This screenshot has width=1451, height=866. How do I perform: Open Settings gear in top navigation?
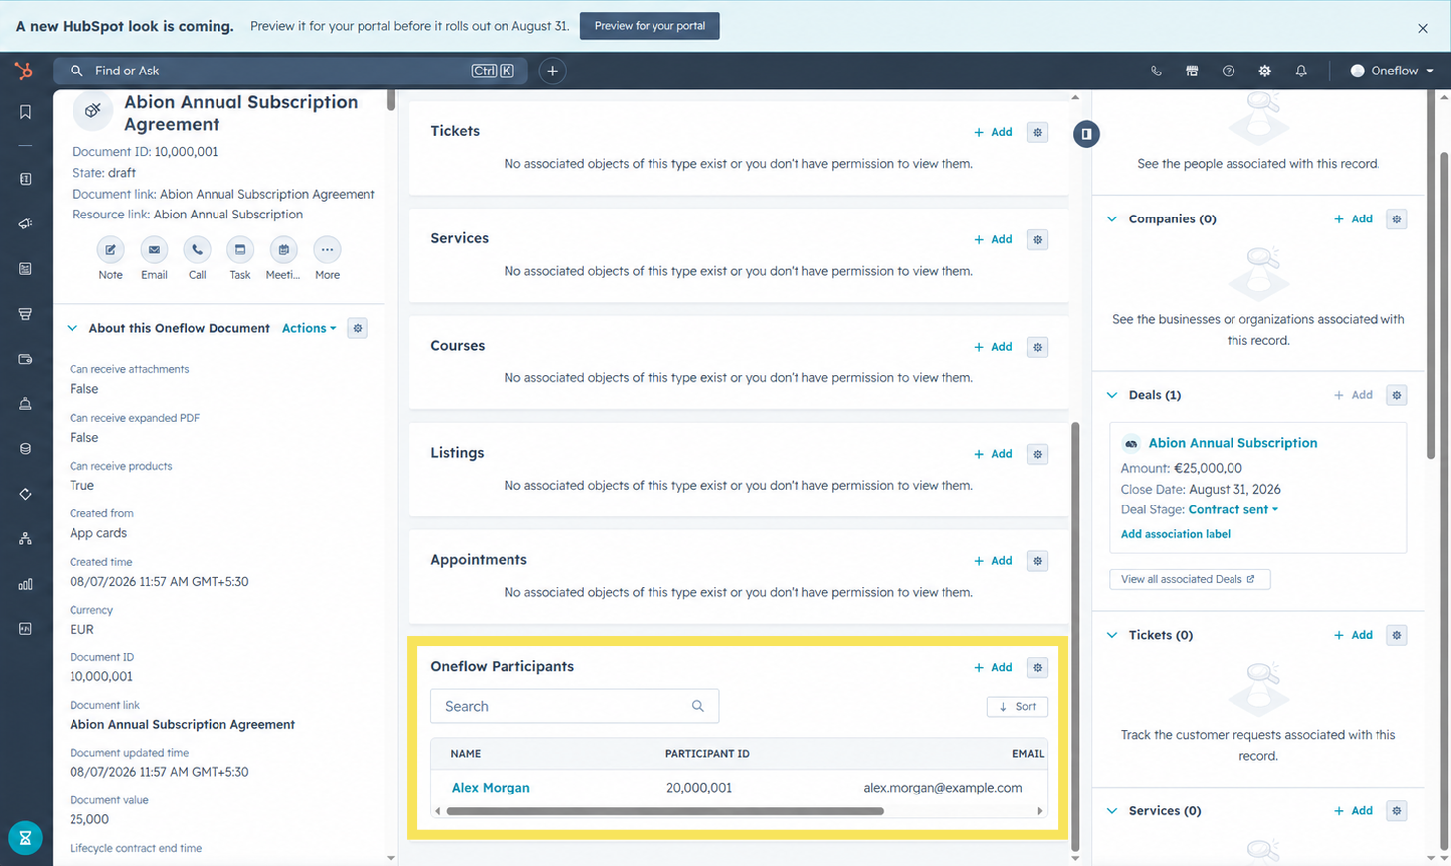click(x=1264, y=71)
